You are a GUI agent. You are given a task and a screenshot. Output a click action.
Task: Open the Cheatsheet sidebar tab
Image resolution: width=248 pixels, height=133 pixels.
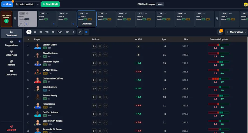[11, 33]
